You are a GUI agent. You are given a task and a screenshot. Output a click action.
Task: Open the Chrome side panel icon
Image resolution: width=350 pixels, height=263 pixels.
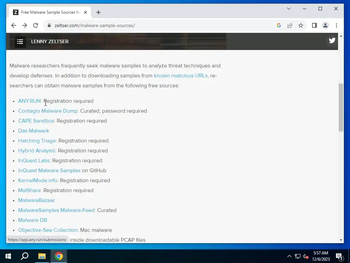click(x=314, y=25)
